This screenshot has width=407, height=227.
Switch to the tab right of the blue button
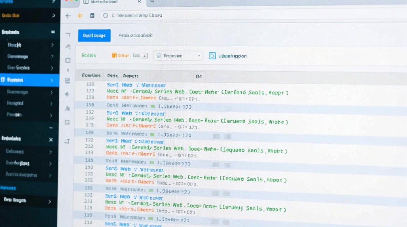pos(135,35)
